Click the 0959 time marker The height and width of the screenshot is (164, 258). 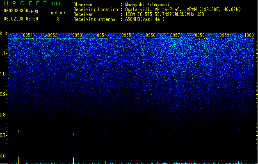point(224,35)
